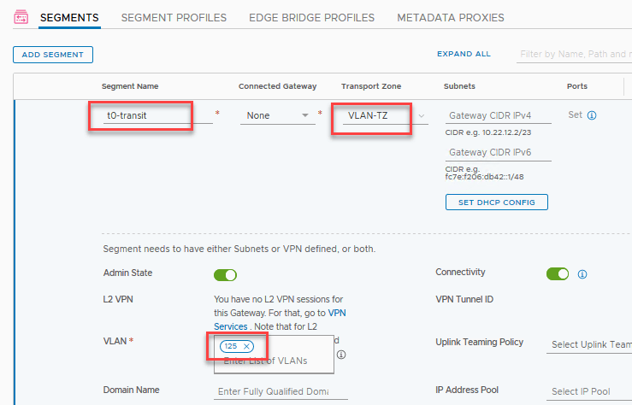
Task: Click the Segment Name input field
Action: (x=154, y=115)
